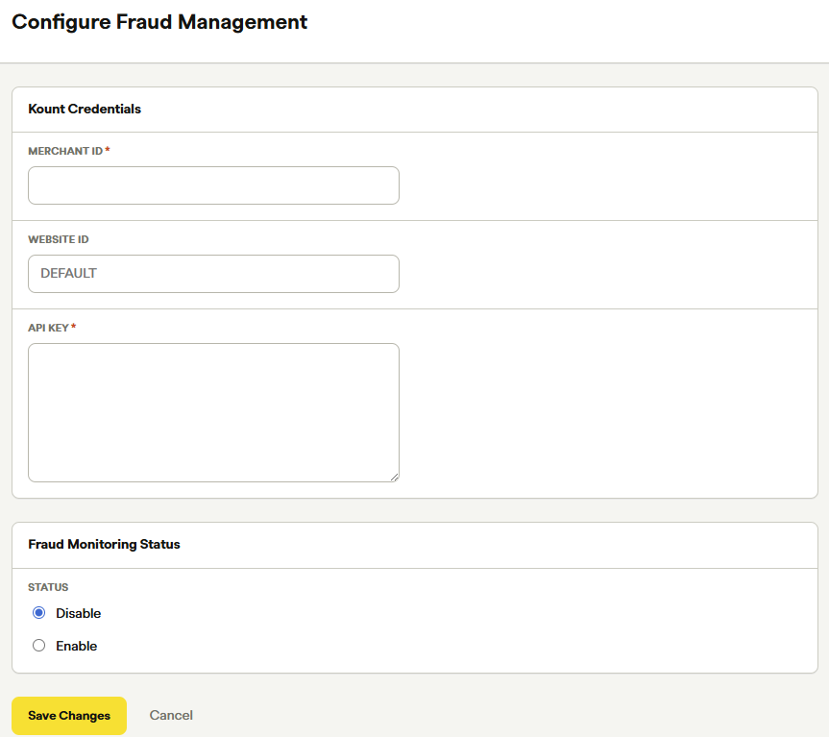
Task: Click the Disable option label text
Action: click(78, 613)
